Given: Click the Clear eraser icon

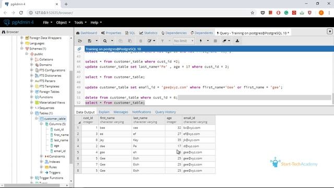Looking at the screenshot, I should click(224, 41).
